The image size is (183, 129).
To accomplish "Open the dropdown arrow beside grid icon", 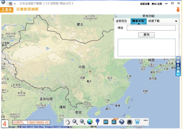I will 15,4.
